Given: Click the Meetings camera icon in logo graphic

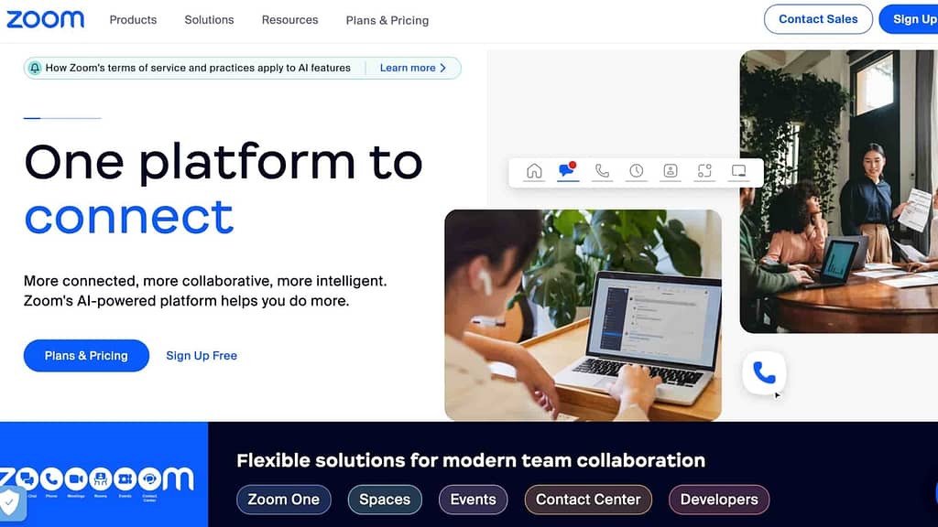Looking at the screenshot, I should tap(76, 479).
